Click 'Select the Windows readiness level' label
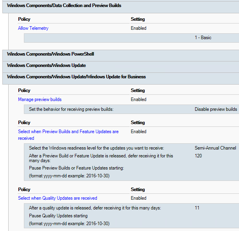This screenshot has width=239, height=231. (x=96, y=148)
